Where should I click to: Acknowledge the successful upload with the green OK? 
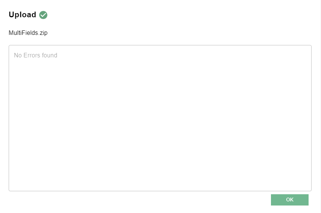tap(289, 200)
